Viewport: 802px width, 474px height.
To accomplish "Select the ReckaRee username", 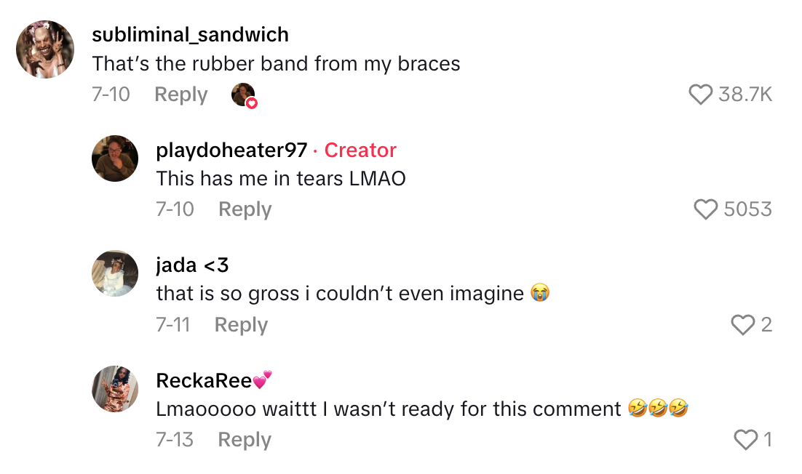I will click(x=205, y=380).
